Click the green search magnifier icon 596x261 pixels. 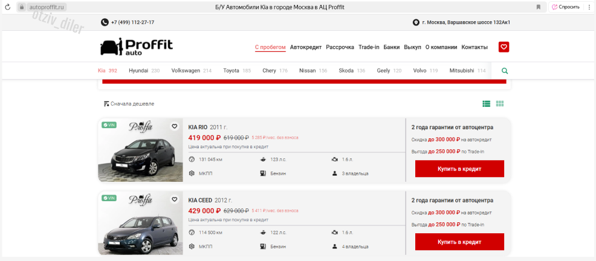point(505,71)
